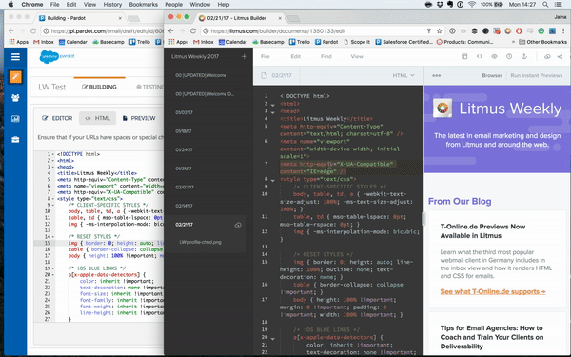Screen dimensions: 571x357
Task: Open the Litmus View menu
Action: [357, 56]
